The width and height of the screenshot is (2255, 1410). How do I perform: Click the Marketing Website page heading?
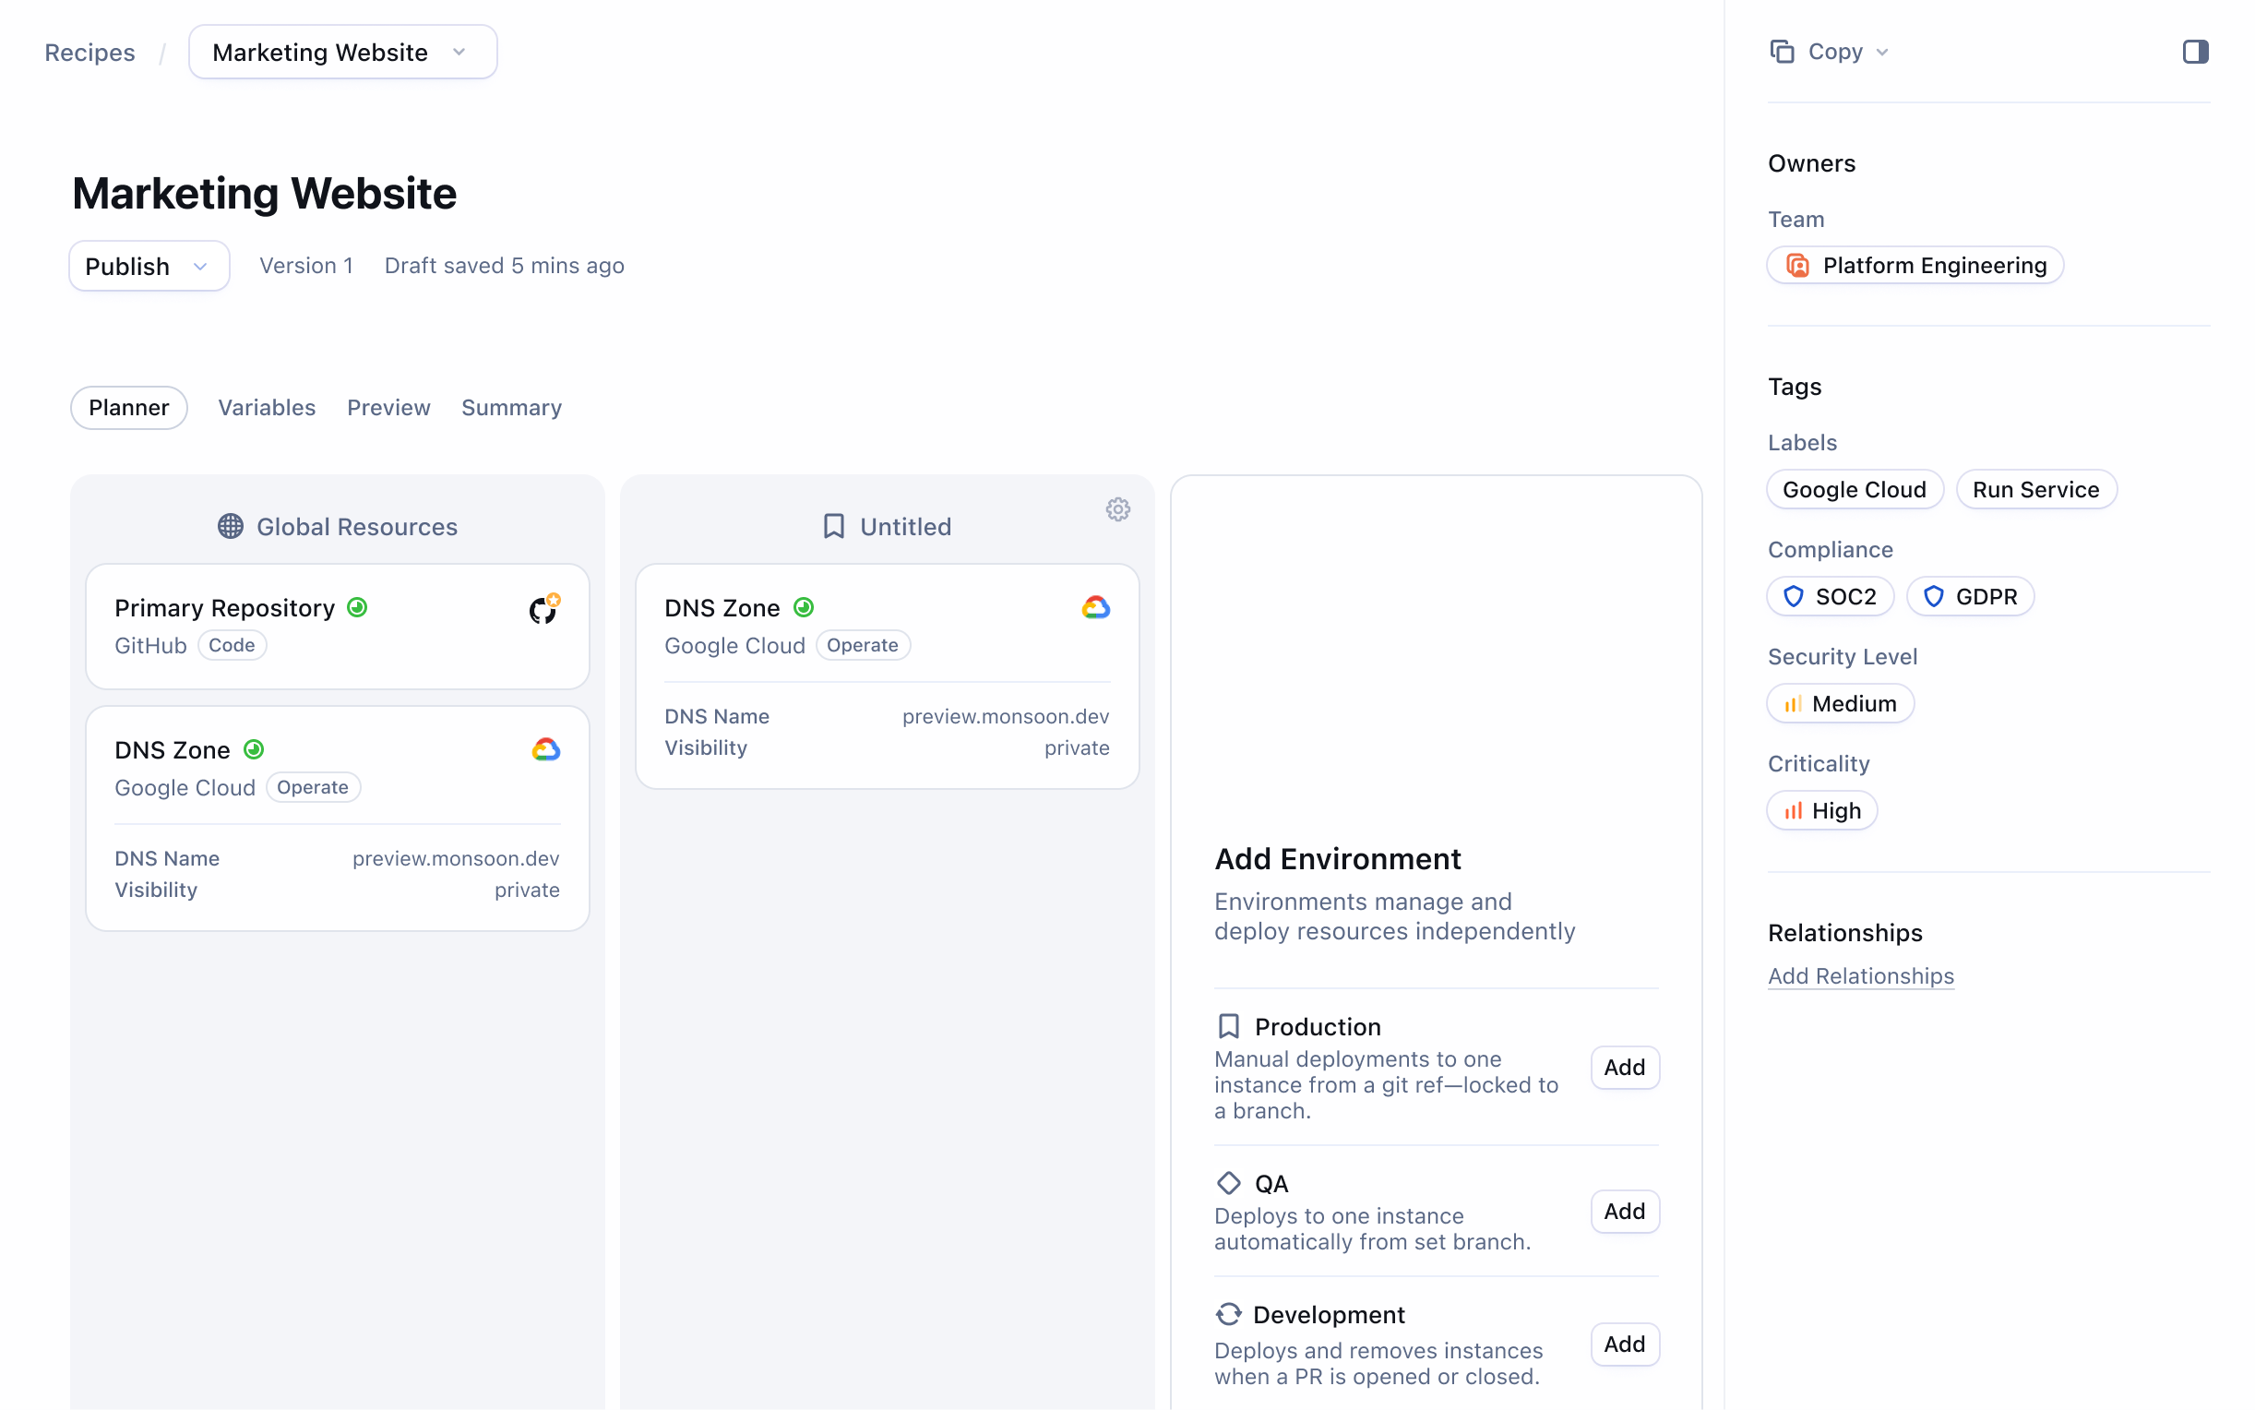coord(264,194)
